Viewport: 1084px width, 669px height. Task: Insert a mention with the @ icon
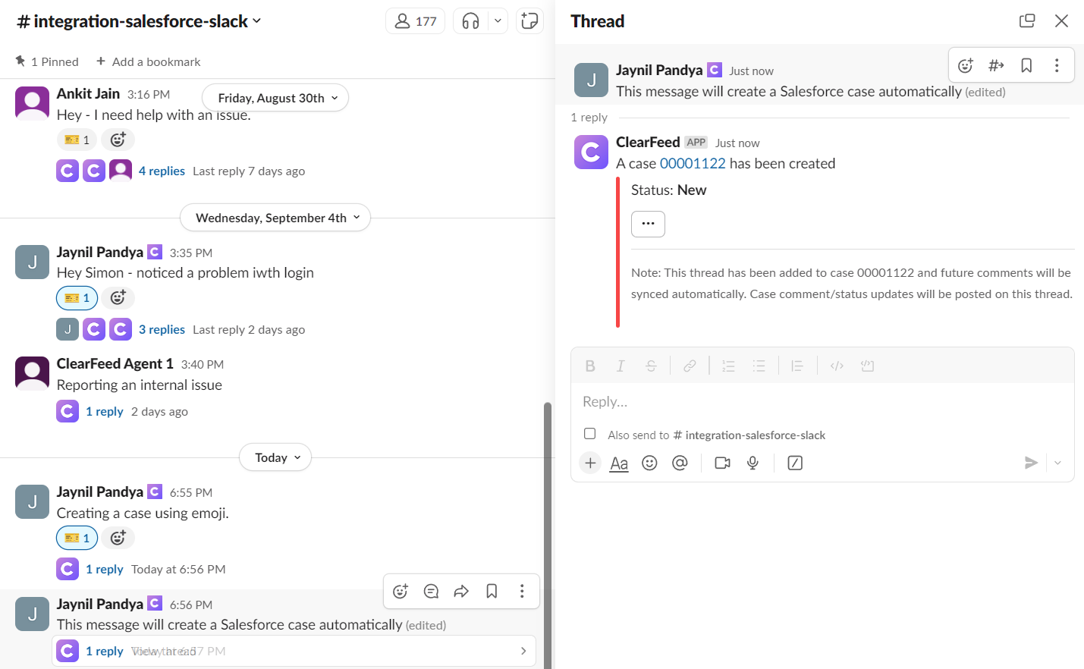point(680,463)
